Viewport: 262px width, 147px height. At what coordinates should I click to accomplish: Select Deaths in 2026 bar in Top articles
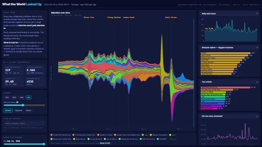click(213, 92)
